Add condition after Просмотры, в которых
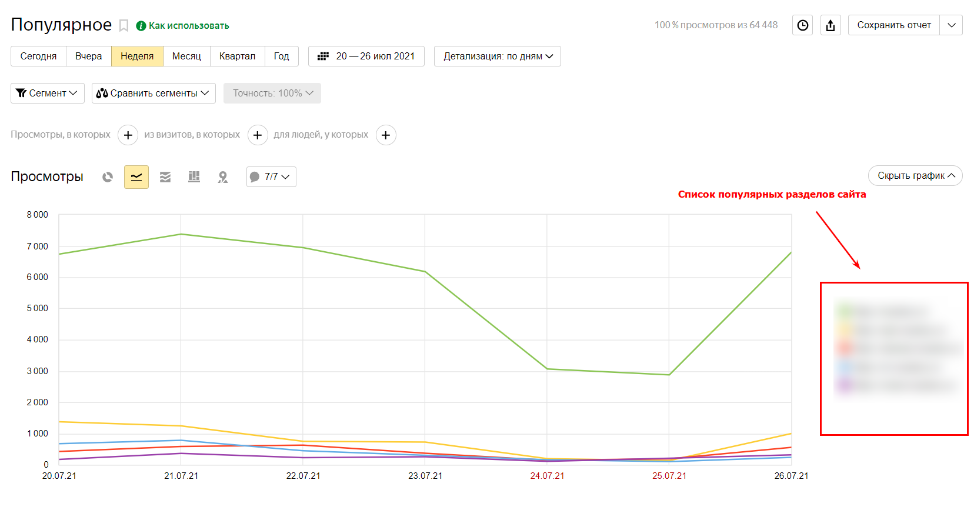 tap(128, 135)
